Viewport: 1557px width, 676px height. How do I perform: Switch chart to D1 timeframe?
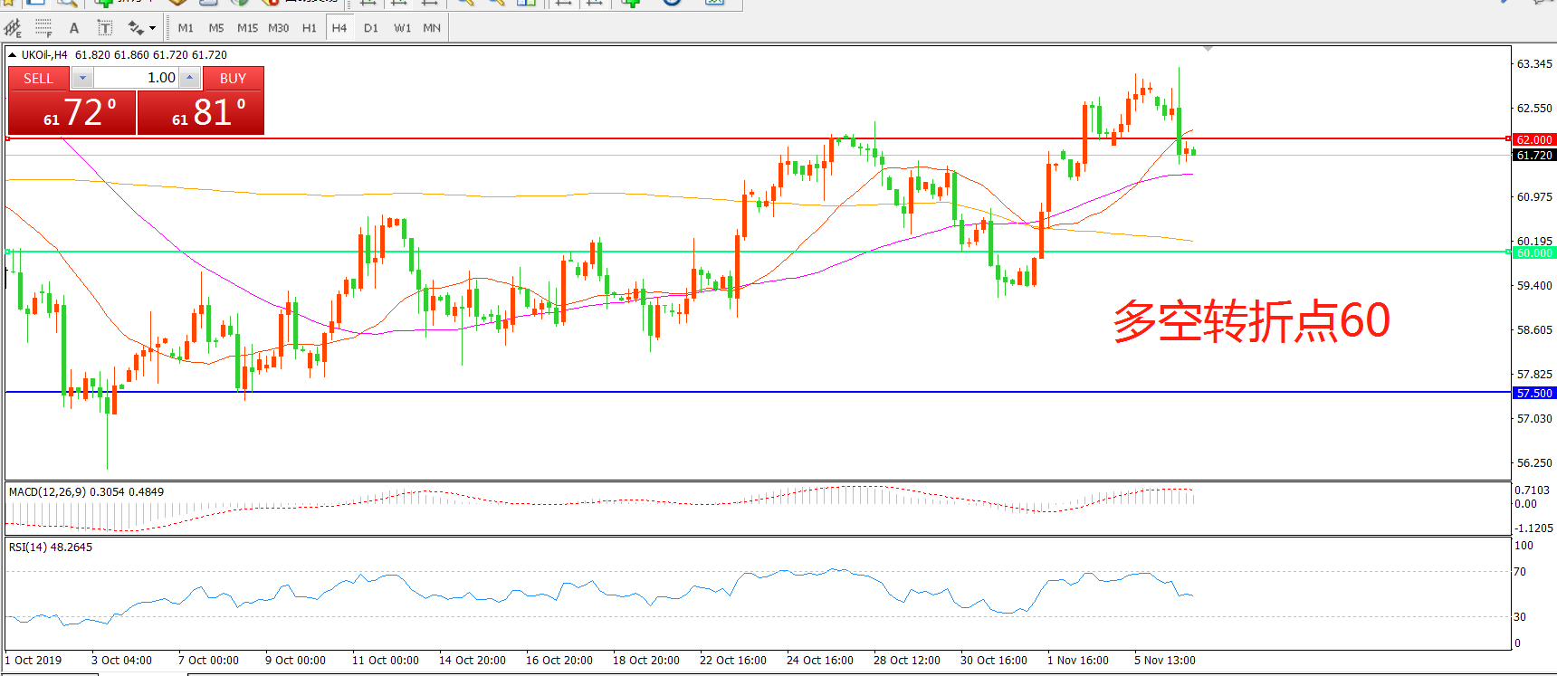(x=371, y=28)
